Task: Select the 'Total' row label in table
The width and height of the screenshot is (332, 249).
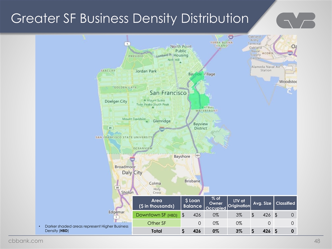Action: [x=157, y=231]
